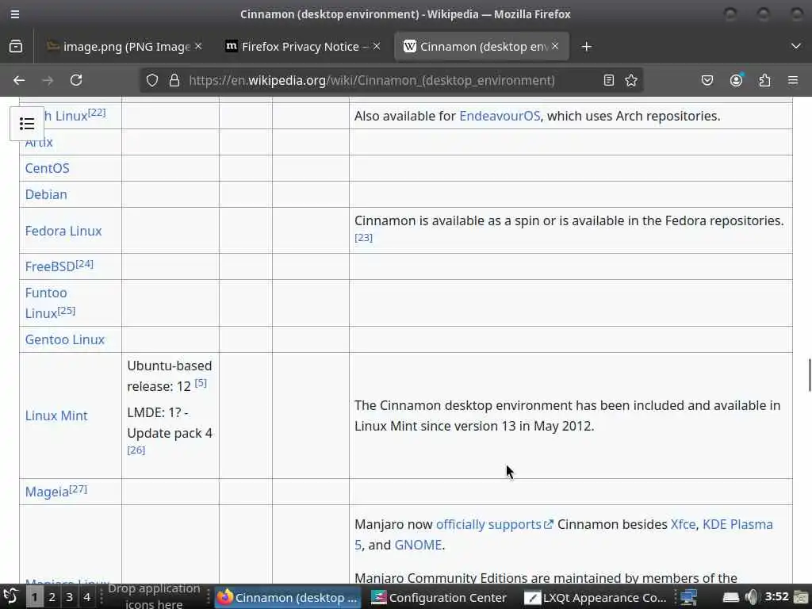Open network status tray icon
This screenshot has width=812, height=609.
pos(689,597)
